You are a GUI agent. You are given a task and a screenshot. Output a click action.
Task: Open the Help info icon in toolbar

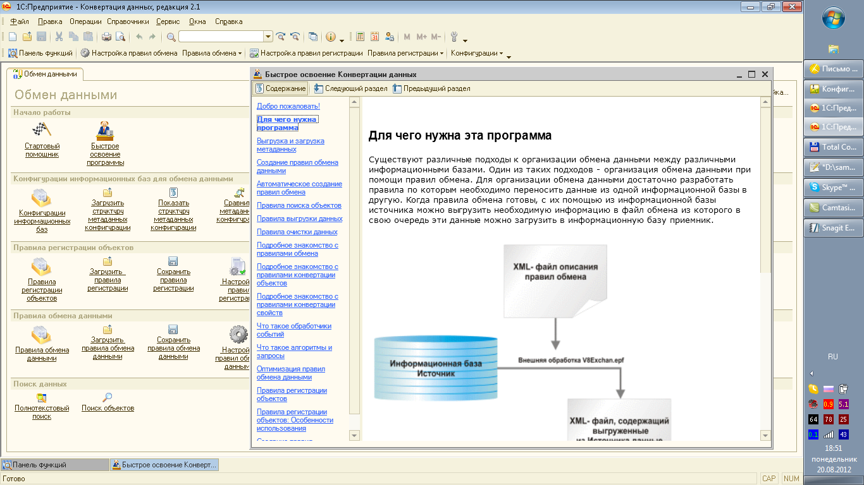[331, 37]
